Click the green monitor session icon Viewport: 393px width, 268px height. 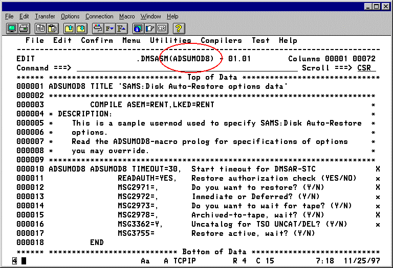[11, 28]
